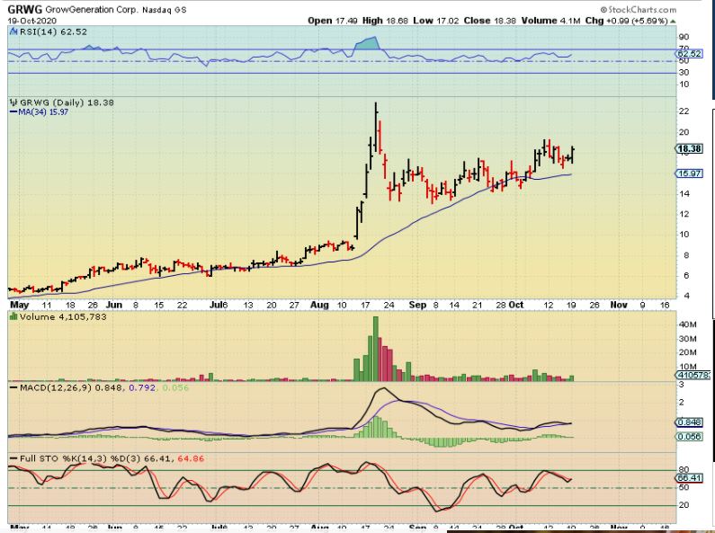Click the MACD(12,26,9) 0.848 label
This screenshot has height=533, width=715.
pos(71,387)
